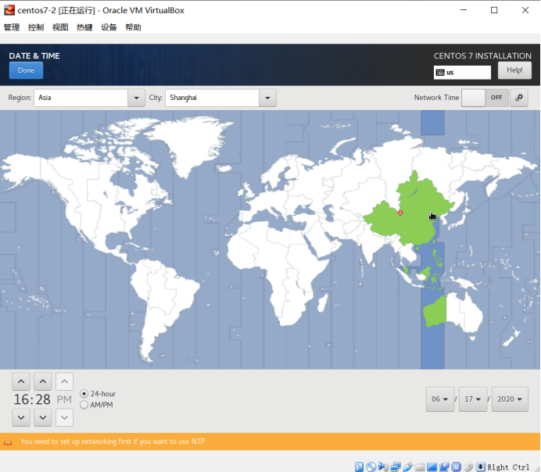Click Australia's green western region on map
541x472 pixels.
pos(435,312)
